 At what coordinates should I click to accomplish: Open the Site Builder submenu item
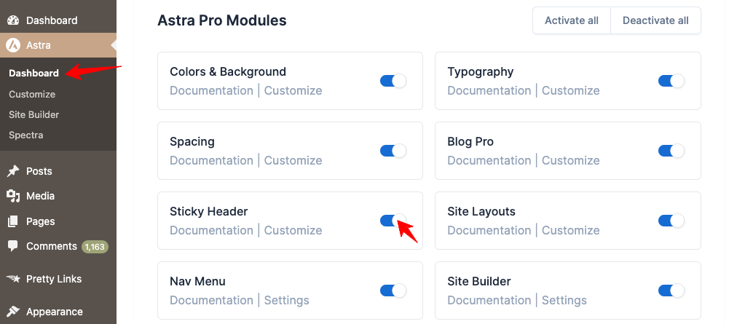33,114
